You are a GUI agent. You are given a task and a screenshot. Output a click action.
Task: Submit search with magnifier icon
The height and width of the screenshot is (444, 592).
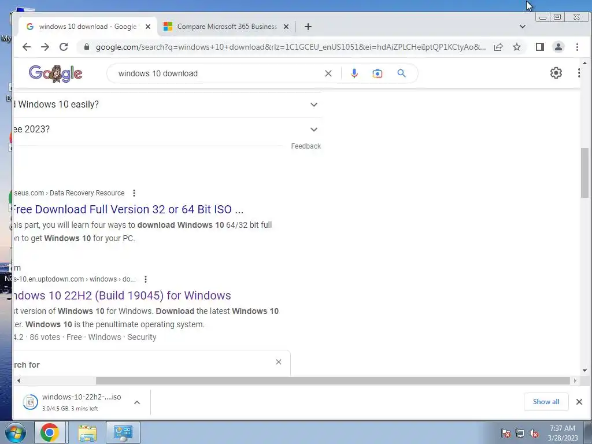click(401, 73)
